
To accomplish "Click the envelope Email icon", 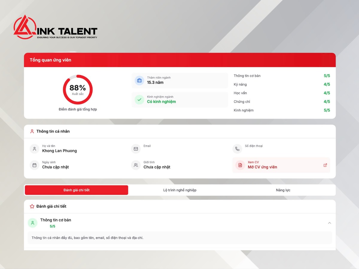I will click(136, 149).
